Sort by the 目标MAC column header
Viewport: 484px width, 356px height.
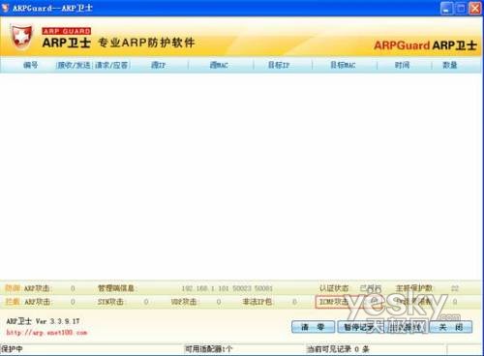click(343, 65)
